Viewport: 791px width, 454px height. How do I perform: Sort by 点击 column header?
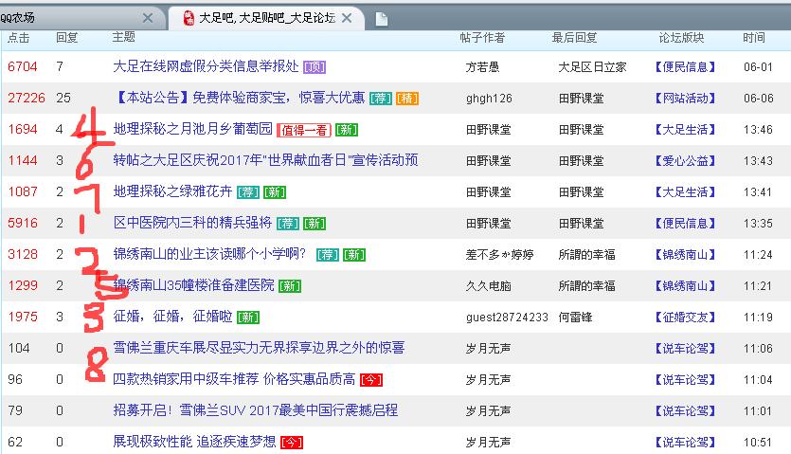pyautogui.click(x=19, y=38)
